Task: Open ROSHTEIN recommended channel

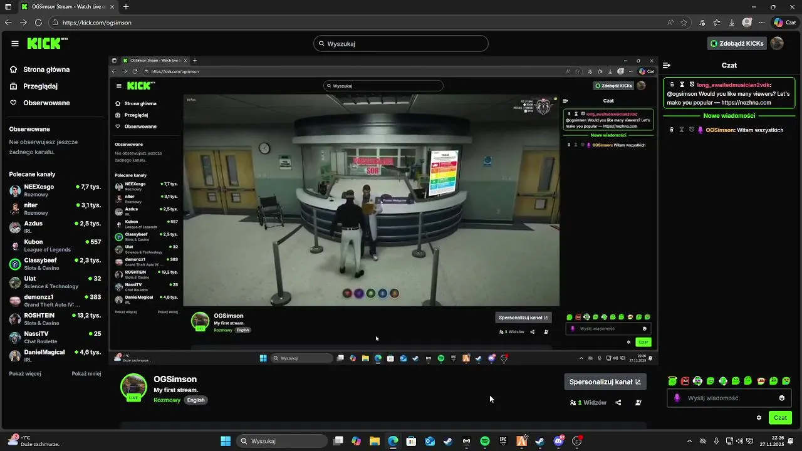Action: pos(55,319)
